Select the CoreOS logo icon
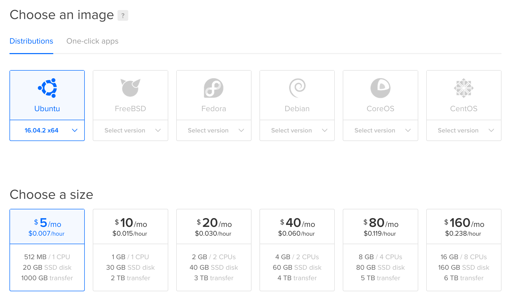511x298 pixels. 380,88
